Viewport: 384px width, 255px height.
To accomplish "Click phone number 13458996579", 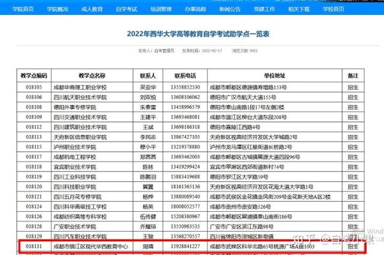I will (185, 107).
